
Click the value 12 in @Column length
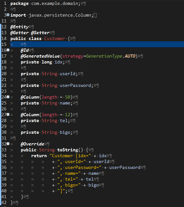[68, 115]
